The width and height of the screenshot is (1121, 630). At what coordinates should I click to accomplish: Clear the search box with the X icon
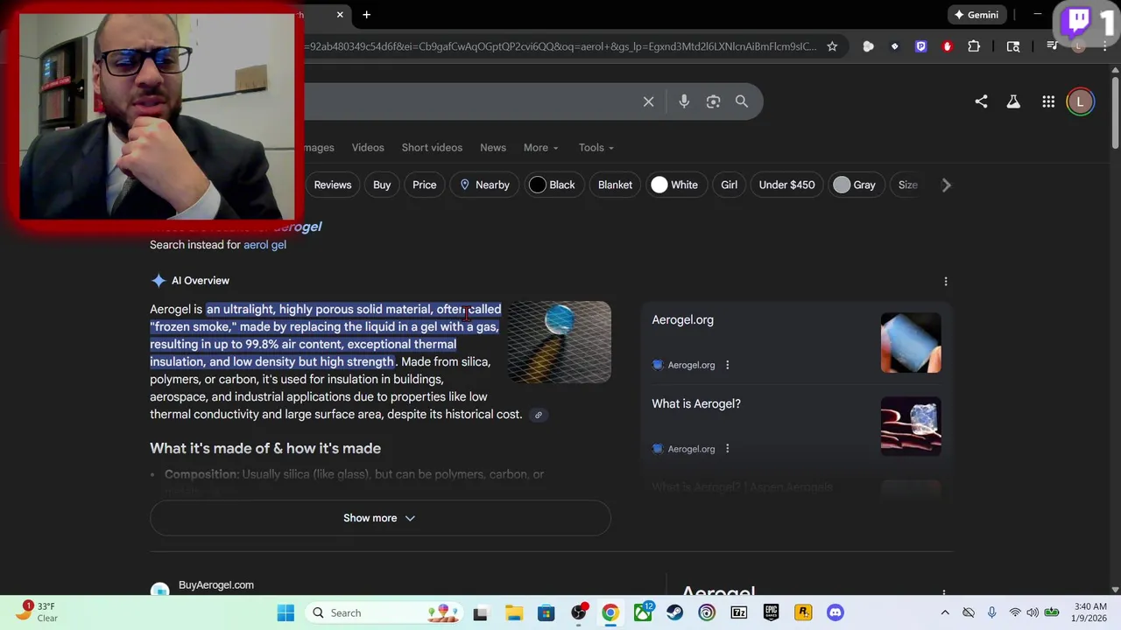(x=648, y=101)
